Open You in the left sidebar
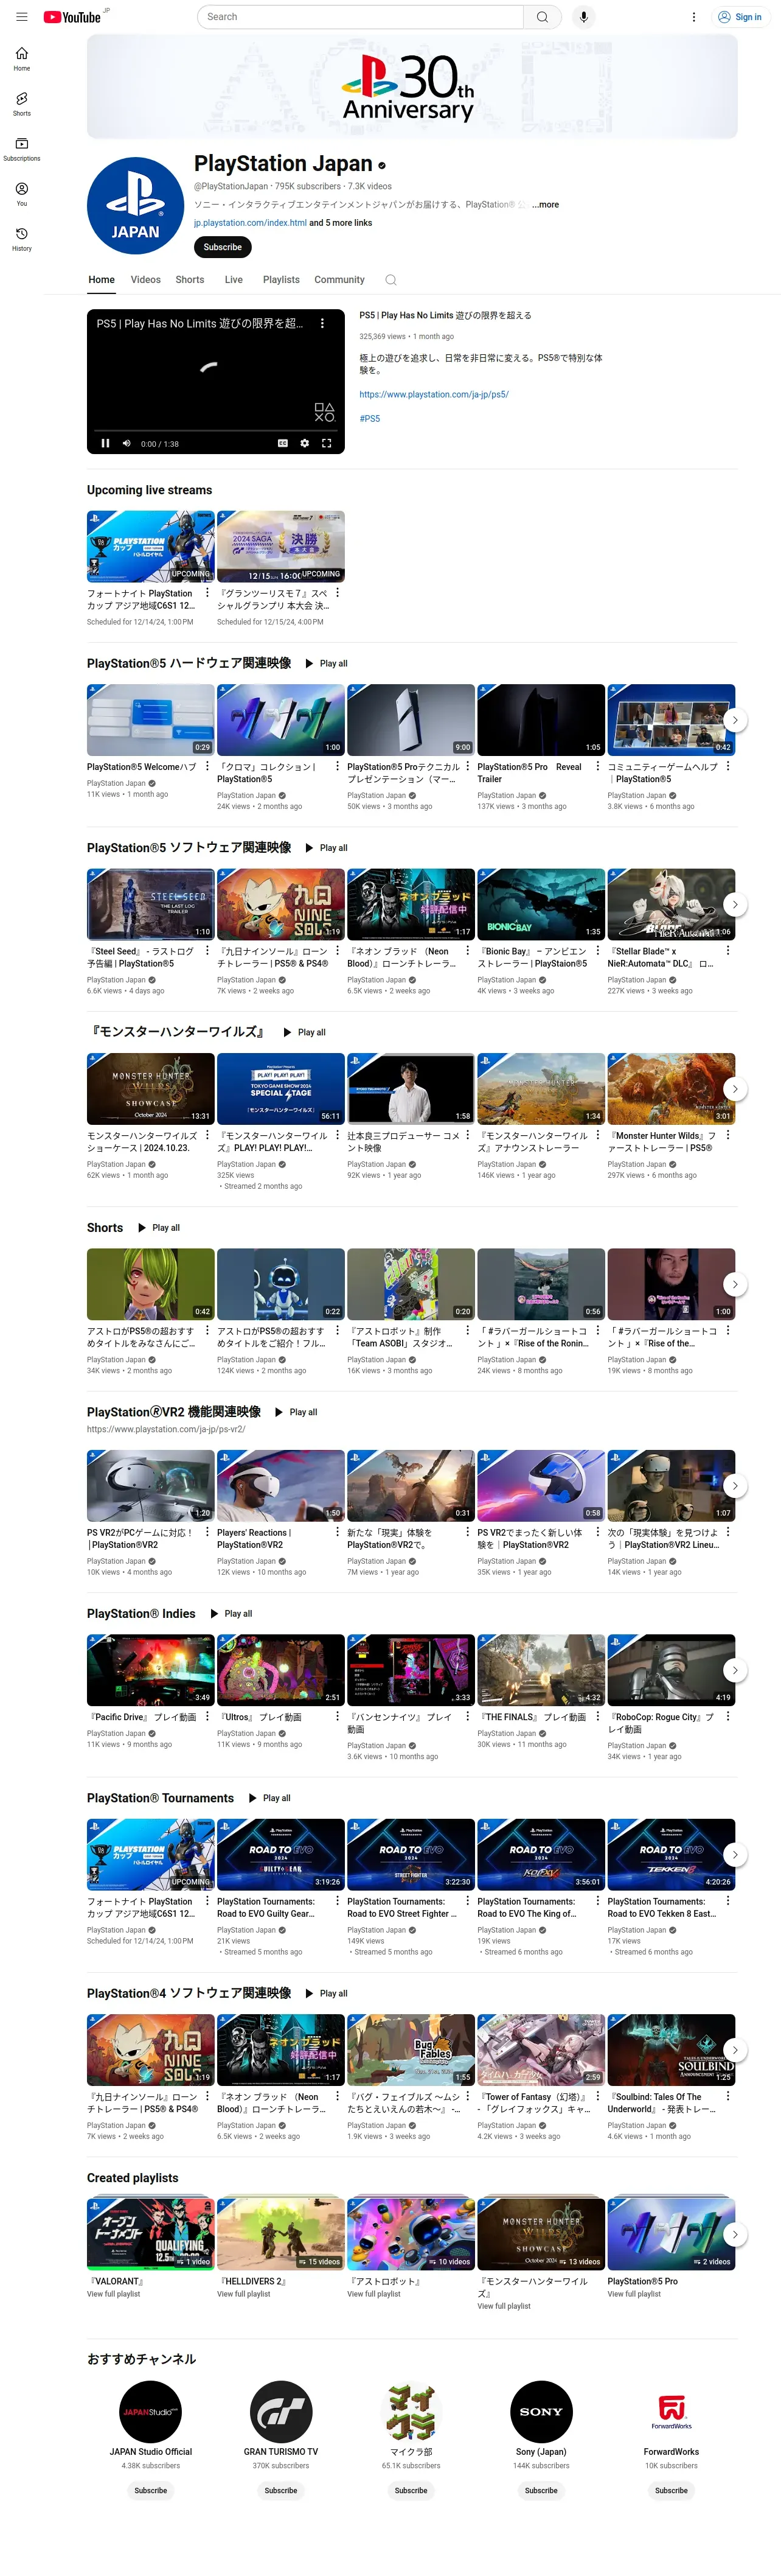The image size is (781, 2576). [22, 194]
